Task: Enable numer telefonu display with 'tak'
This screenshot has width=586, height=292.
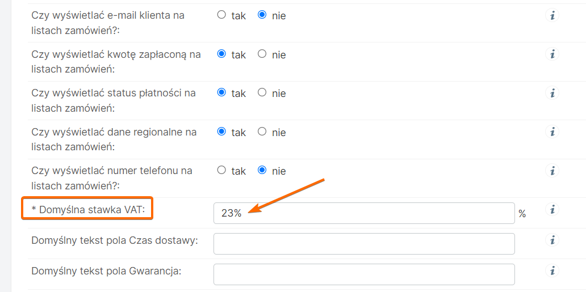Action: pyautogui.click(x=222, y=170)
